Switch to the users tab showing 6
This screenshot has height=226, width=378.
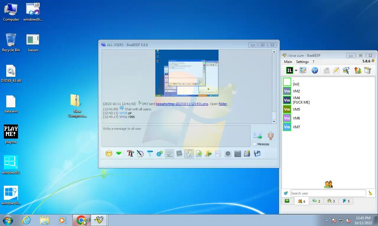pos(302,201)
